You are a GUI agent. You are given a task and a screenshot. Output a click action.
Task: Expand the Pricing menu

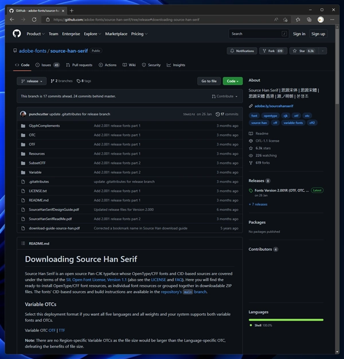(139, 34)
